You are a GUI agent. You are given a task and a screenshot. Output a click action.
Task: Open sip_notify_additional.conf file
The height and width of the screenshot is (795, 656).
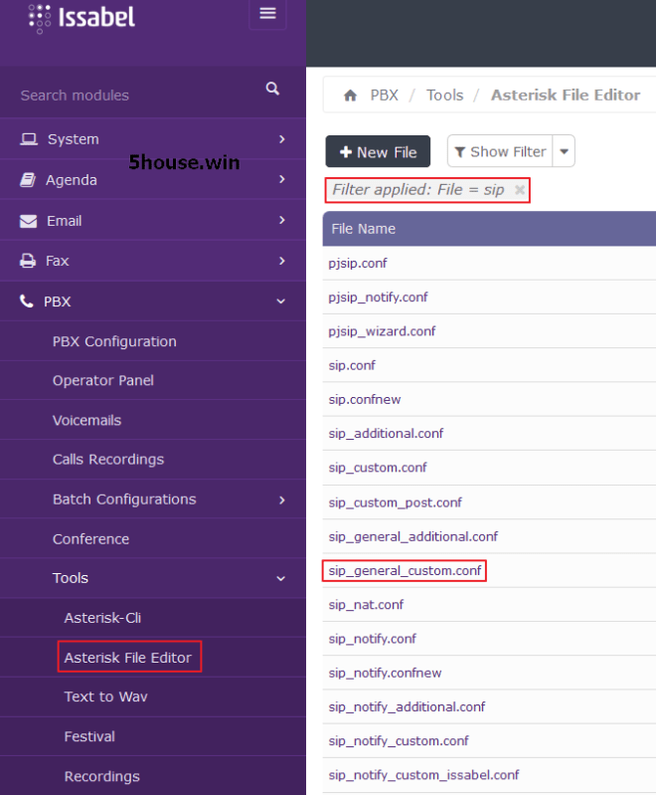pos(407,706)
